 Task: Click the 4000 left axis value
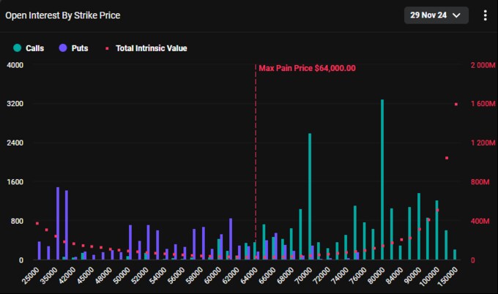[x=15, y=65]
